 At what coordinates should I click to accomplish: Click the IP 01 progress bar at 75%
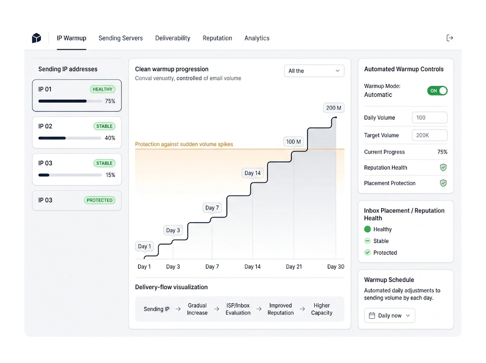tap(70, 101)
